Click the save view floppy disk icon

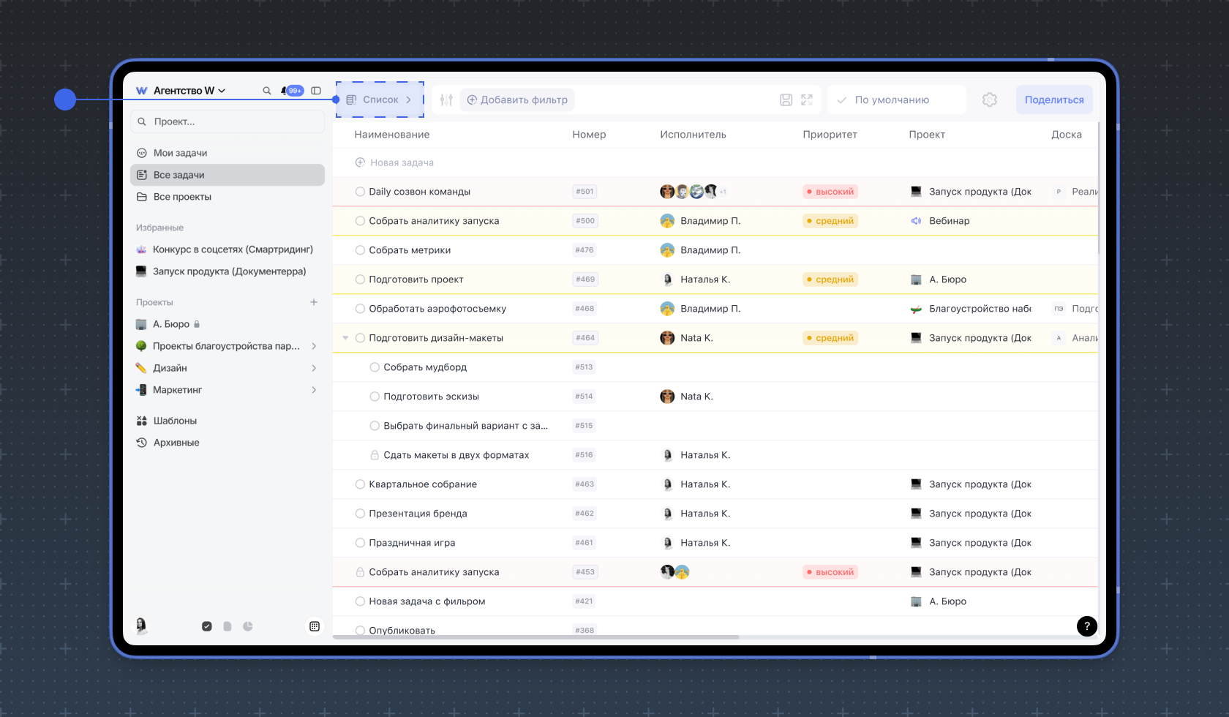pos(786,100)
